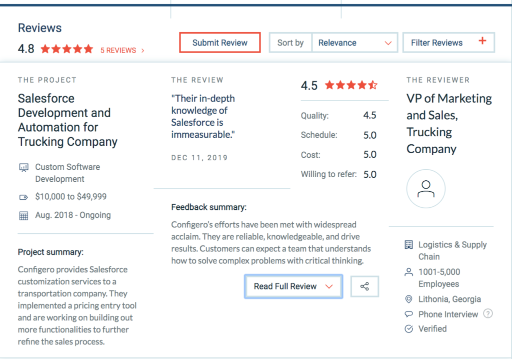Open the 5 REVIEWS link
This screenshot has height=359, width=512.
pos(118,51)
